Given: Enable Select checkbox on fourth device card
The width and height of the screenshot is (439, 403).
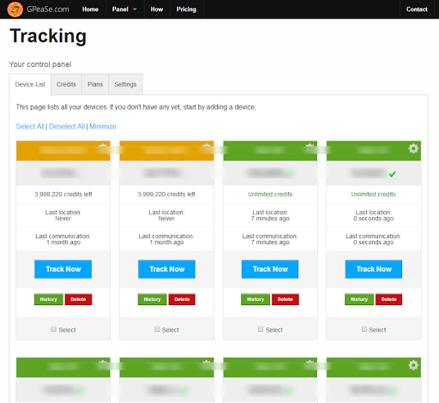Looking at the screenshot, I should pos(364,329).
